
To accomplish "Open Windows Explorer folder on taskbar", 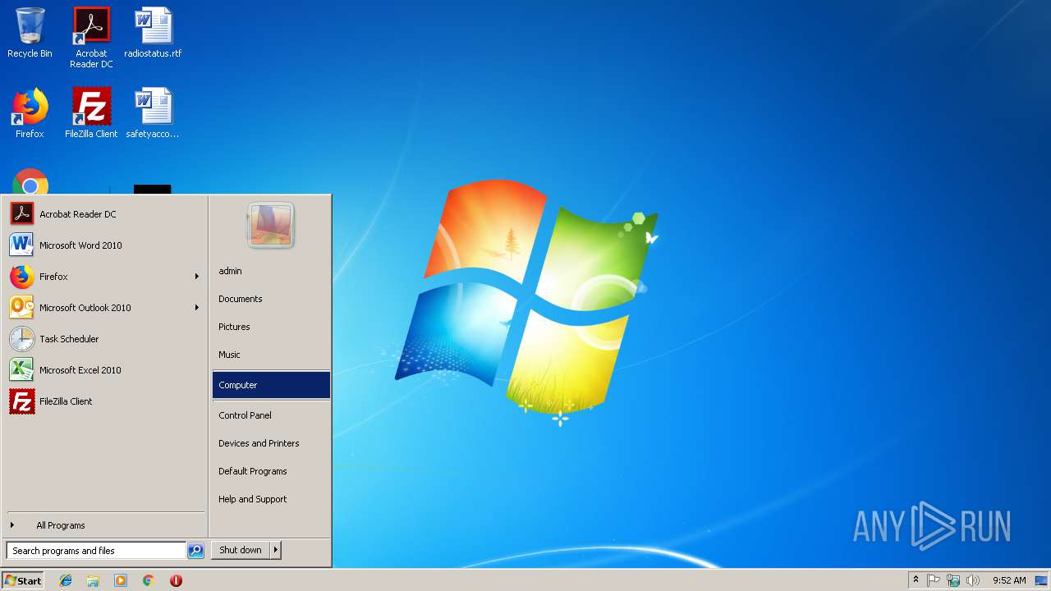I will tap(93, 580).
